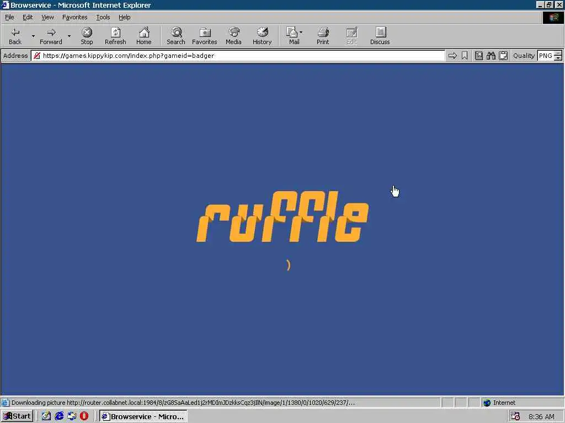Expand the Mail dropdown arrow
The height and width of the screenshot is (423, 565).
(301, 32)
